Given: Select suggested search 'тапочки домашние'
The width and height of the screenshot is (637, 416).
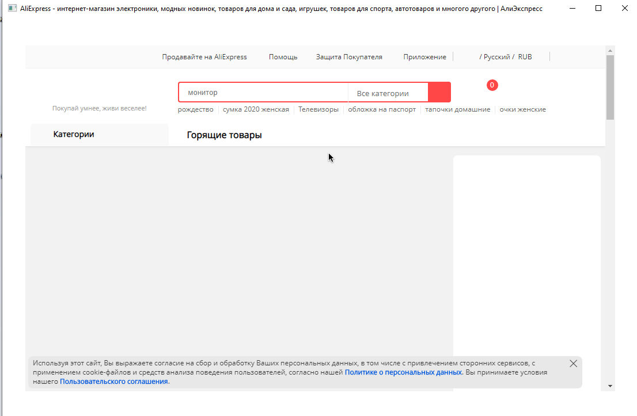Looking at the screenshot, I should pos(457,109).
